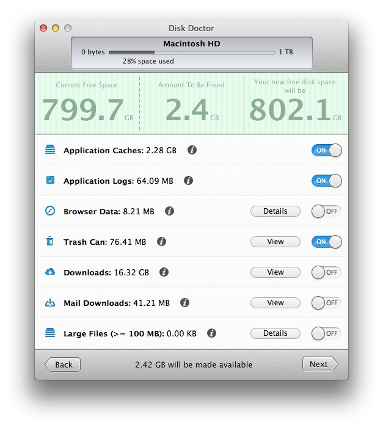Show info for Application Caches
The image size is (383, 428).
[192, 150]
